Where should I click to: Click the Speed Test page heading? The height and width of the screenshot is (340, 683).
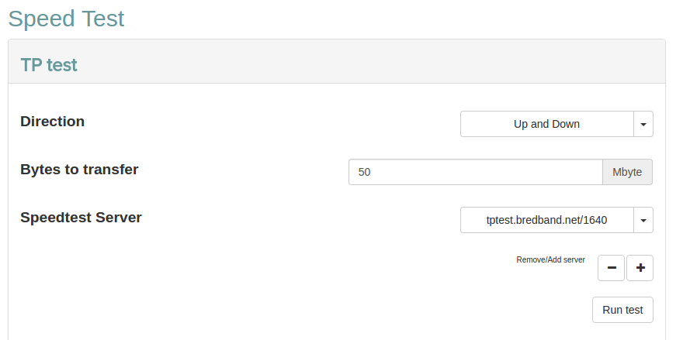coord(66,19)
